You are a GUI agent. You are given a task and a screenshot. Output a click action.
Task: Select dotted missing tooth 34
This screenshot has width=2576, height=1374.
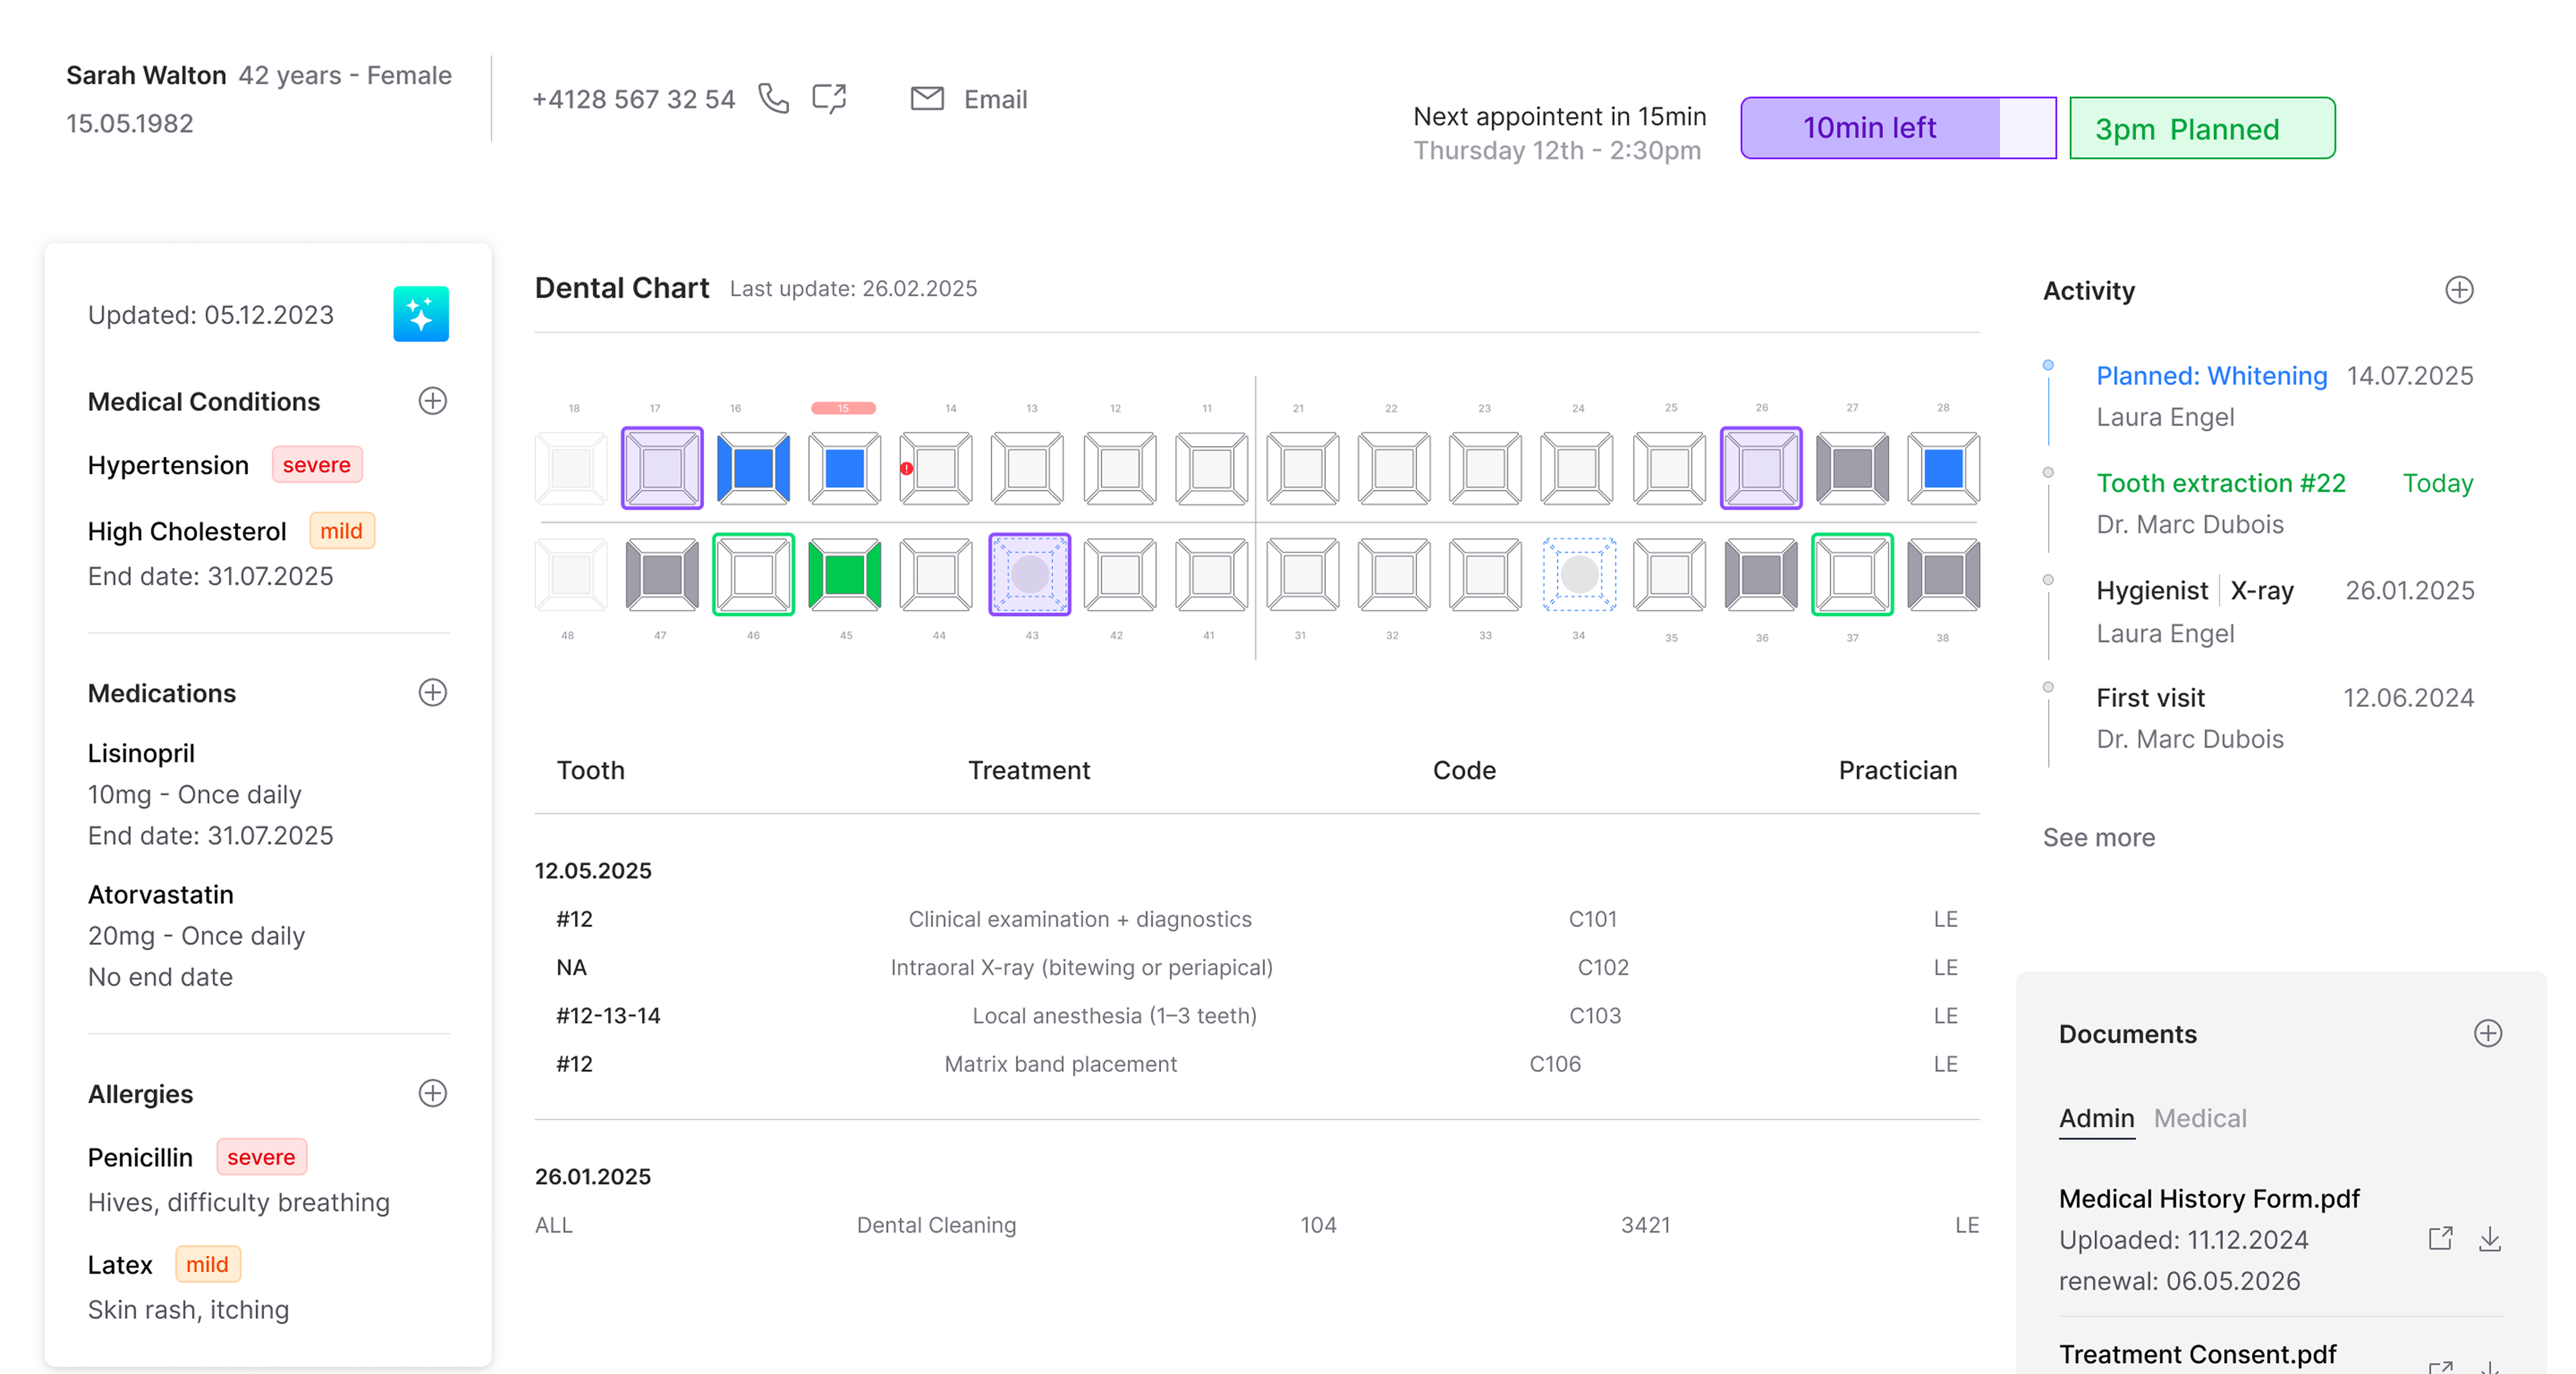[x=1579, y=575]
